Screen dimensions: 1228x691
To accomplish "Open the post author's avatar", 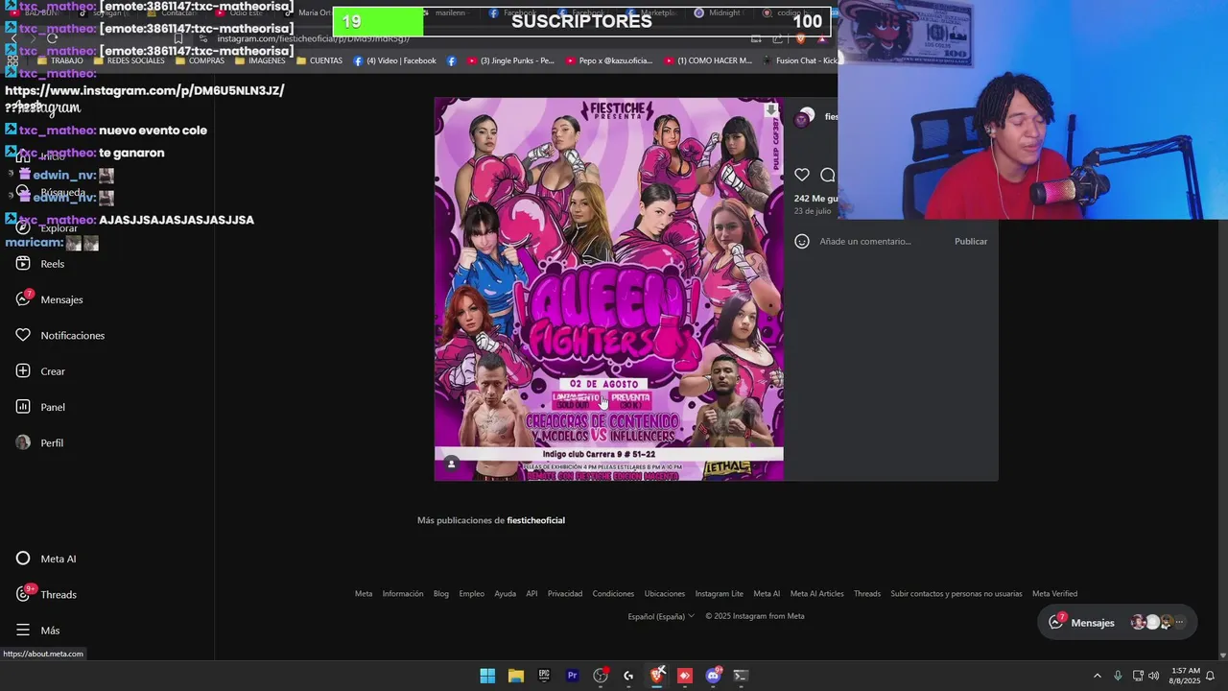I will click(805, 117).
